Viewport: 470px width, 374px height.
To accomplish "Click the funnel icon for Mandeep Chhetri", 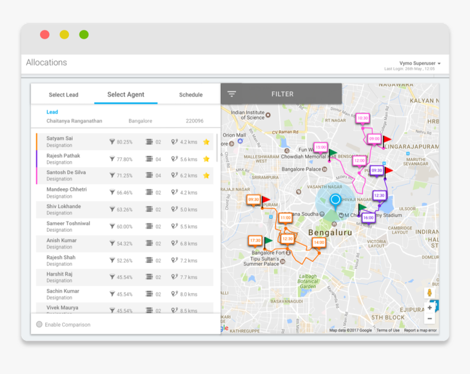I will click(x=112, y=192).
